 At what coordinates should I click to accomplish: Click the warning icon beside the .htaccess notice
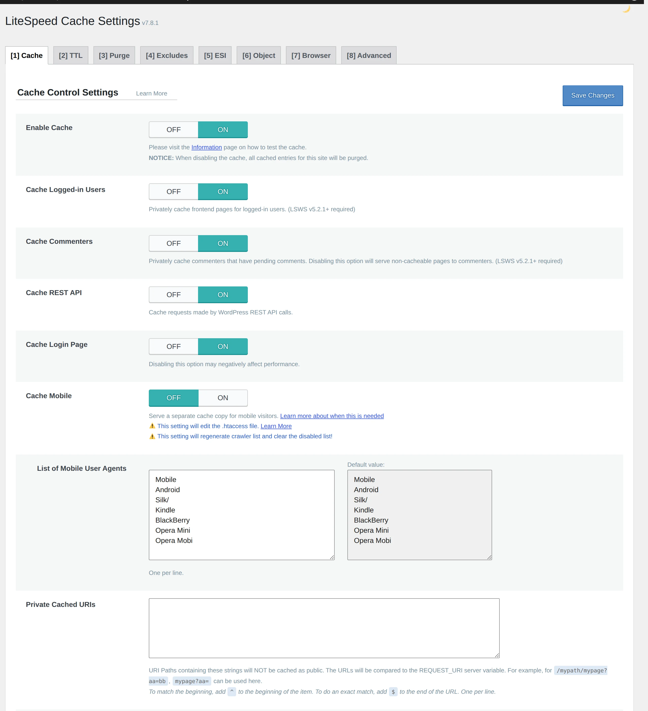(x=152, y=426)
